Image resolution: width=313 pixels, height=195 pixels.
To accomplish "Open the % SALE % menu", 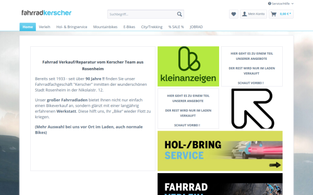I will [176, 27].
